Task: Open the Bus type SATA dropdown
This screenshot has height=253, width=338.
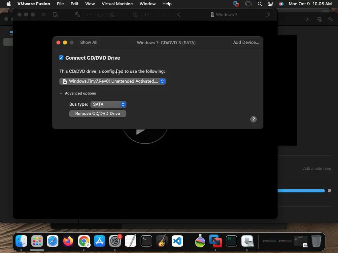Action: pos(108,104)
